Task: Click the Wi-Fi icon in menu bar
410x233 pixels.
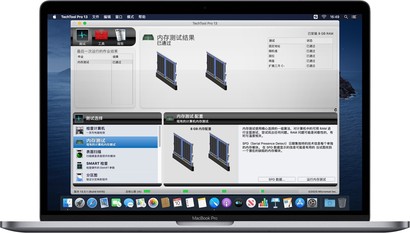Action: 324,17
